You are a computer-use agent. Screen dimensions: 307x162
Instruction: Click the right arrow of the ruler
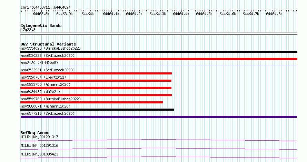(x=296, y=11)
